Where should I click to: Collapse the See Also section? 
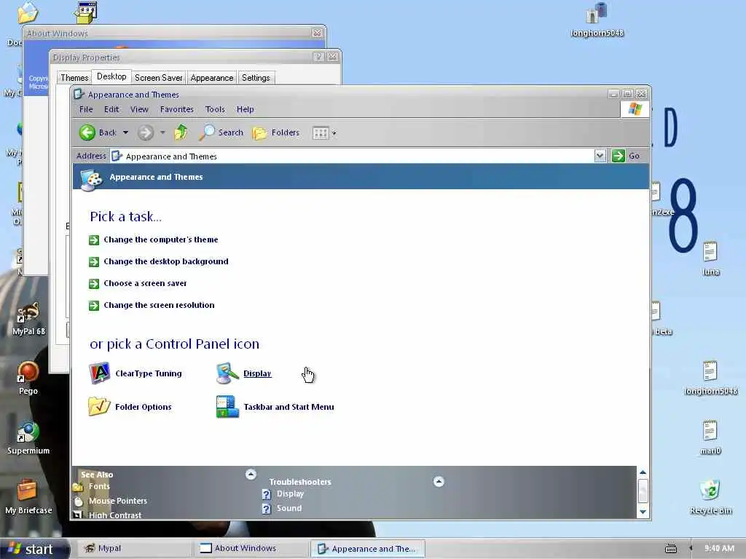coord(251,474)
